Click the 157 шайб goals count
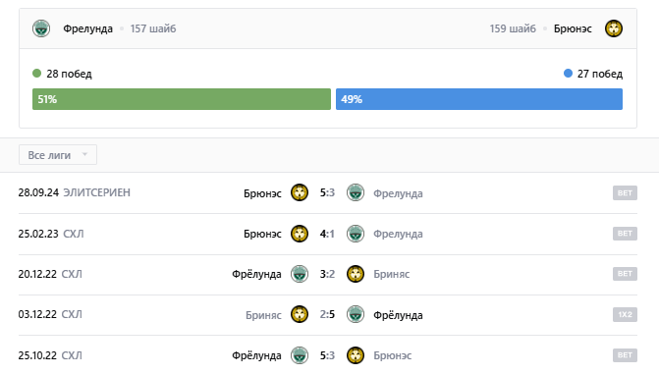This screenshot has width=659, height=375. 153,28
